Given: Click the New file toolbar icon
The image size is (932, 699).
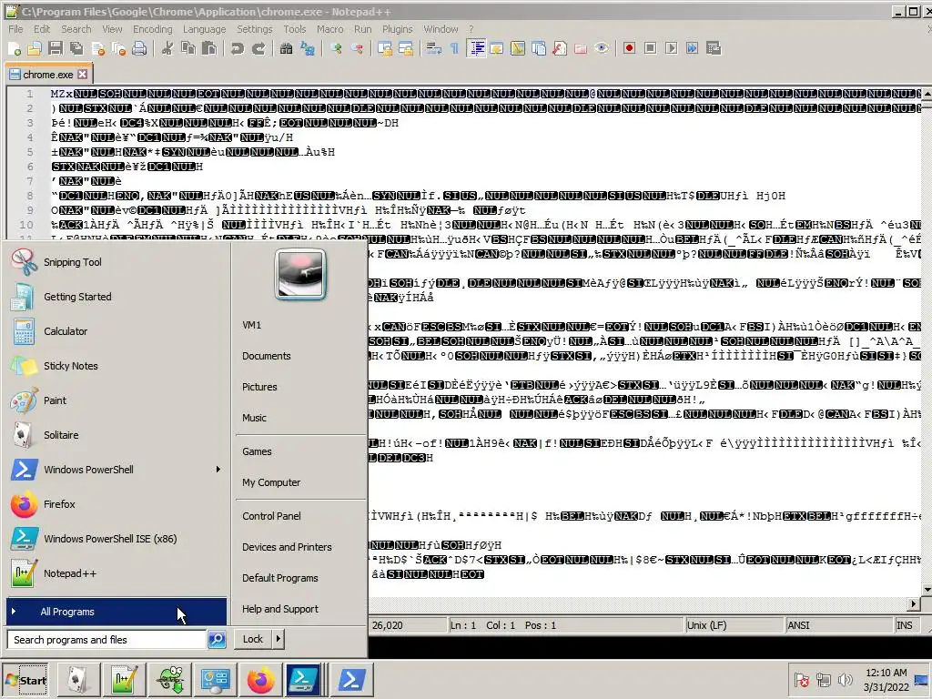Looking at the screenshot, I should point(15,49).
